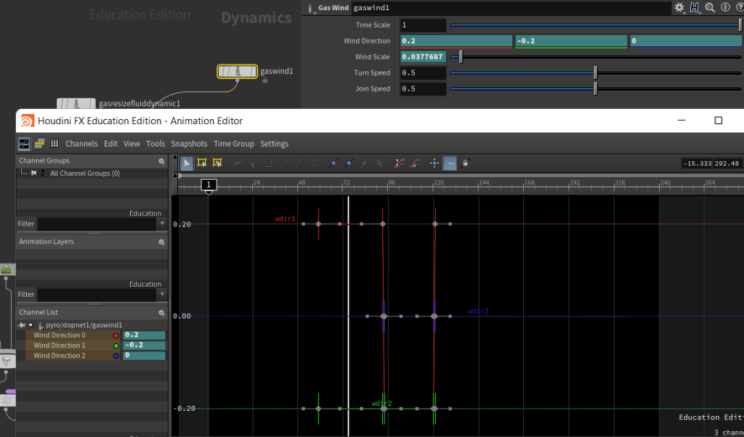
Task: Click the untie tangent handles red-tipped icon
Action: pos(333,163)
